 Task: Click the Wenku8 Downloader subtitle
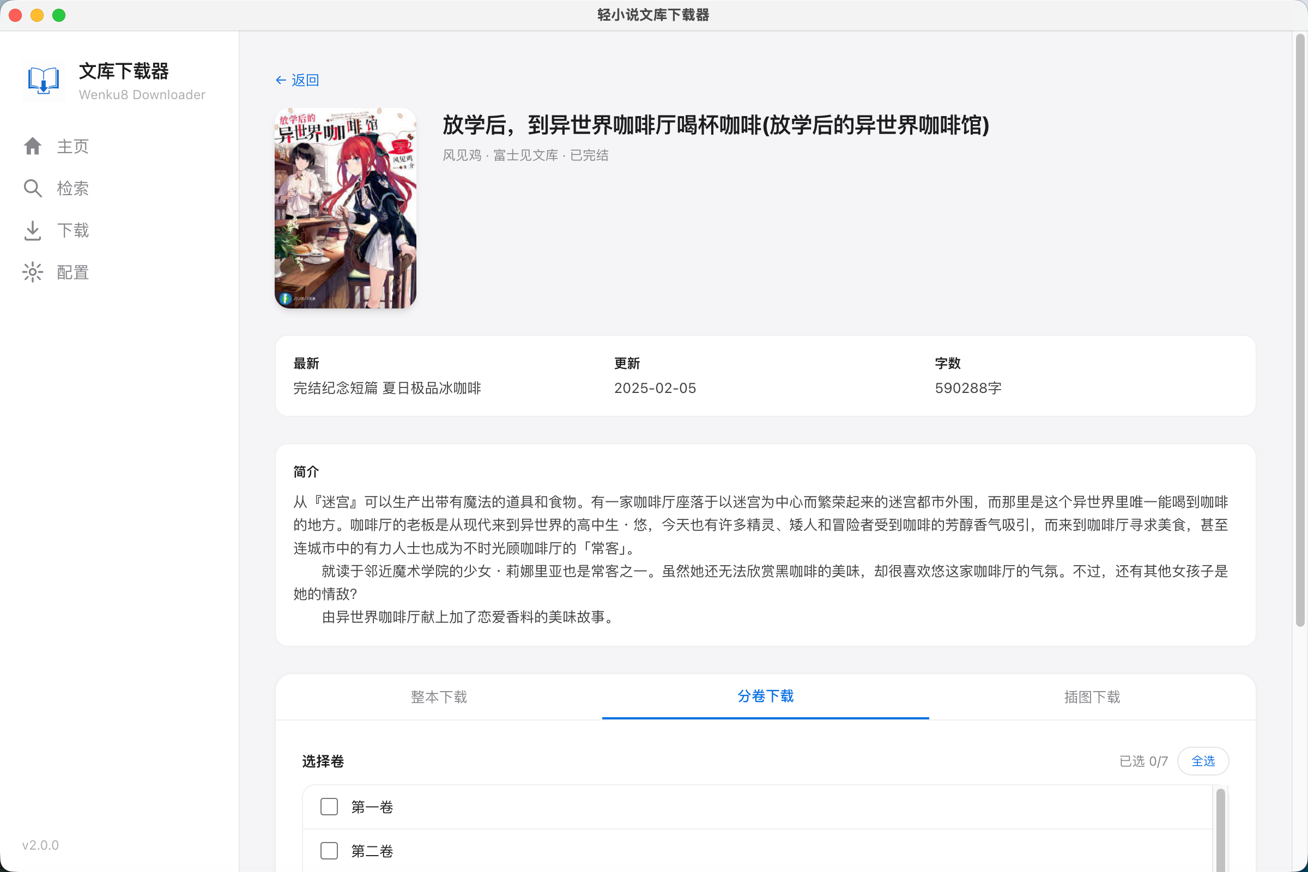[x=142, y=94]
